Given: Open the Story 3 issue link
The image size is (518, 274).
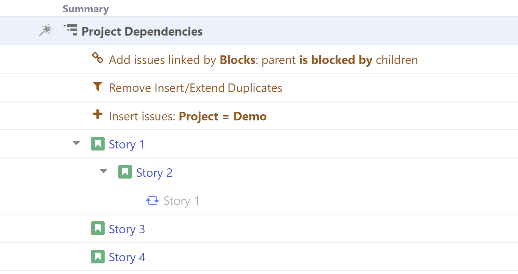Looking at the screenshot, I should point(127,229).
